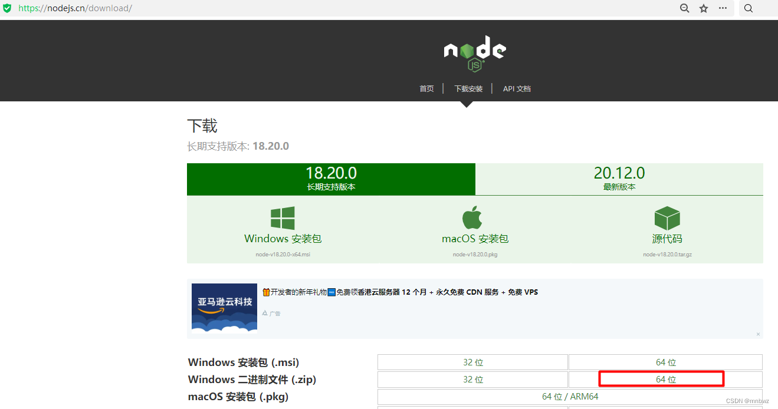Bookmark page with the star icon
The width and height of the screenshot is (778, 409).
tap(704, 8)
